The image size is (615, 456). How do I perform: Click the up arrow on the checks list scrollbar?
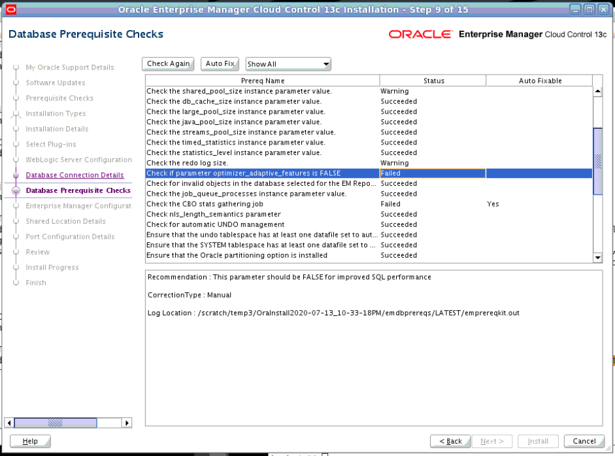(597, 91)
